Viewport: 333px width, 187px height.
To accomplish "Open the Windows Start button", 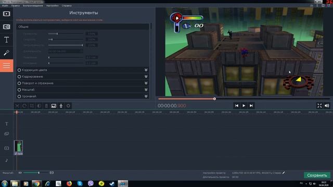I will click(x=5, y=183).
